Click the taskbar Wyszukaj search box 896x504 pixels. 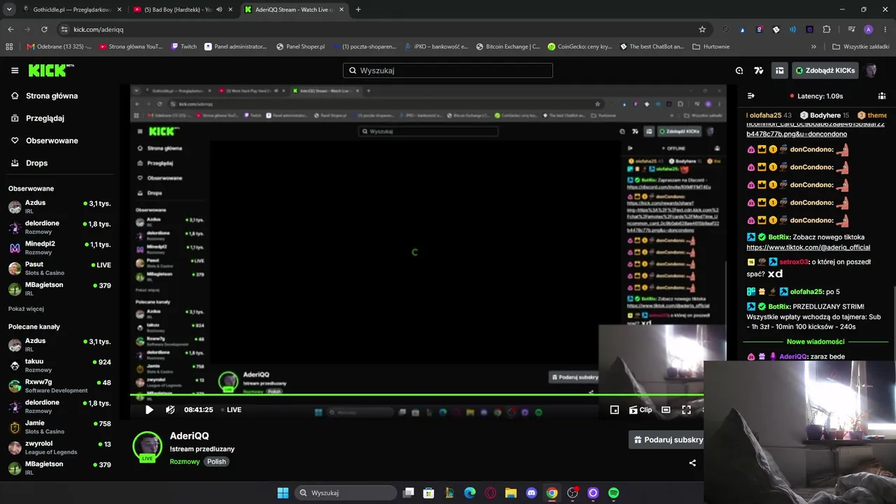tap(346, 493)
